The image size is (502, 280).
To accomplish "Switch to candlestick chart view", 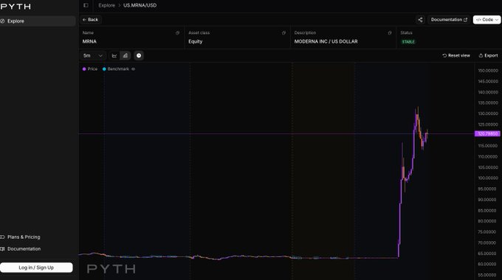I will [x=125, y=55].
